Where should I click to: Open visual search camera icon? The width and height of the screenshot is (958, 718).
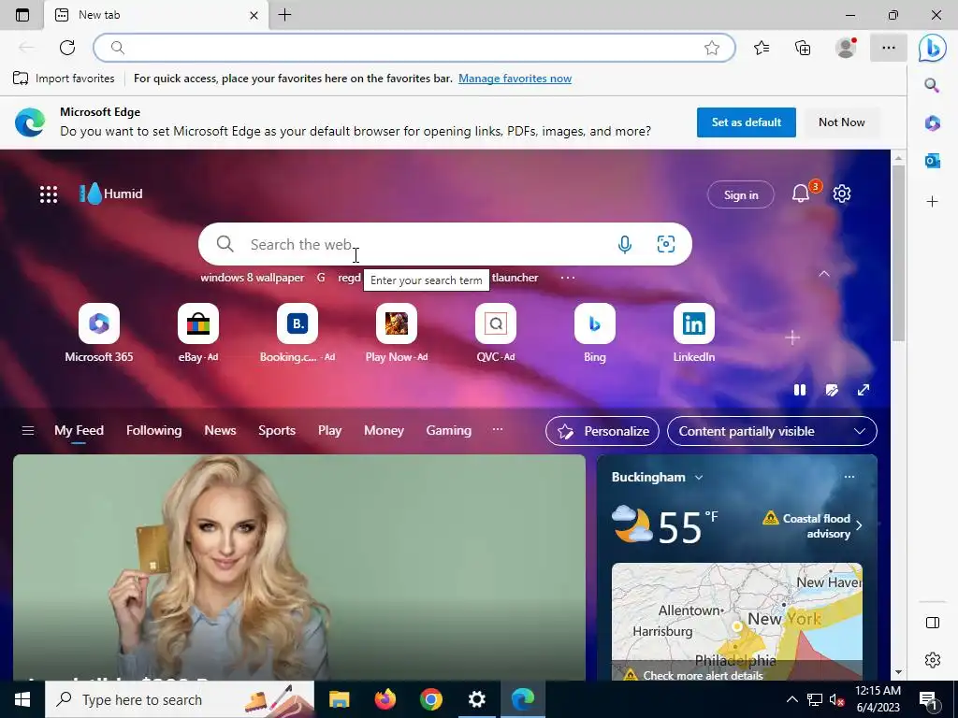tap(666, 244)
